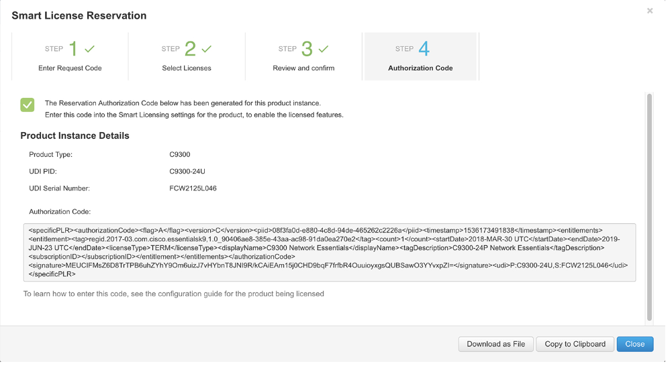
Task: Click the green checkmark beside Step 1
Action: 90,49
